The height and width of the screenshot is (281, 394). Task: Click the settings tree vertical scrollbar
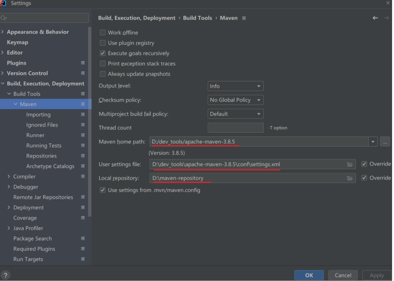[x=90, y=122]
